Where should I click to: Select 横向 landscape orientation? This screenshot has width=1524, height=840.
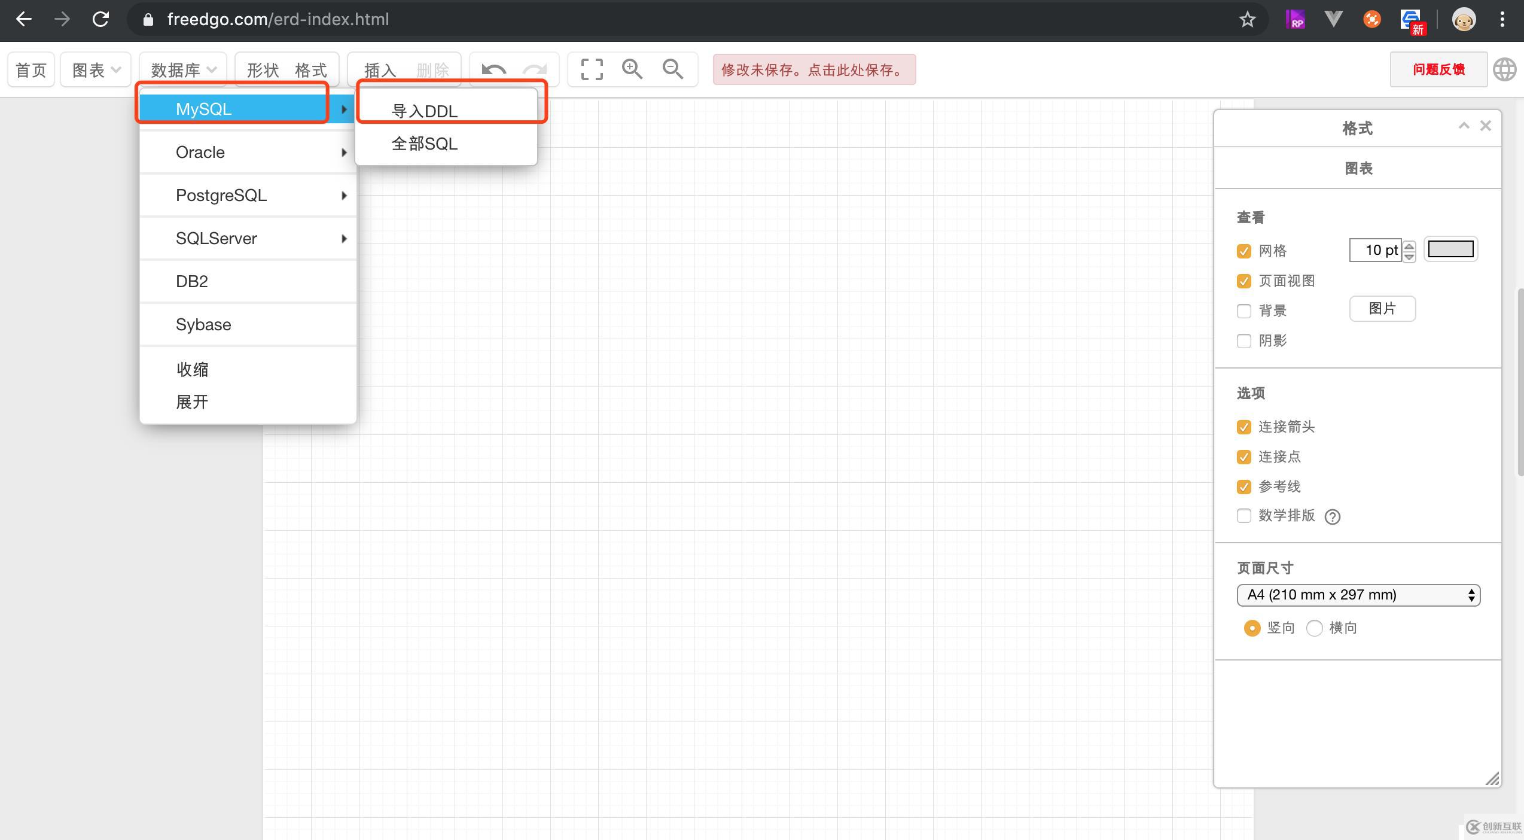[1314, 628]
